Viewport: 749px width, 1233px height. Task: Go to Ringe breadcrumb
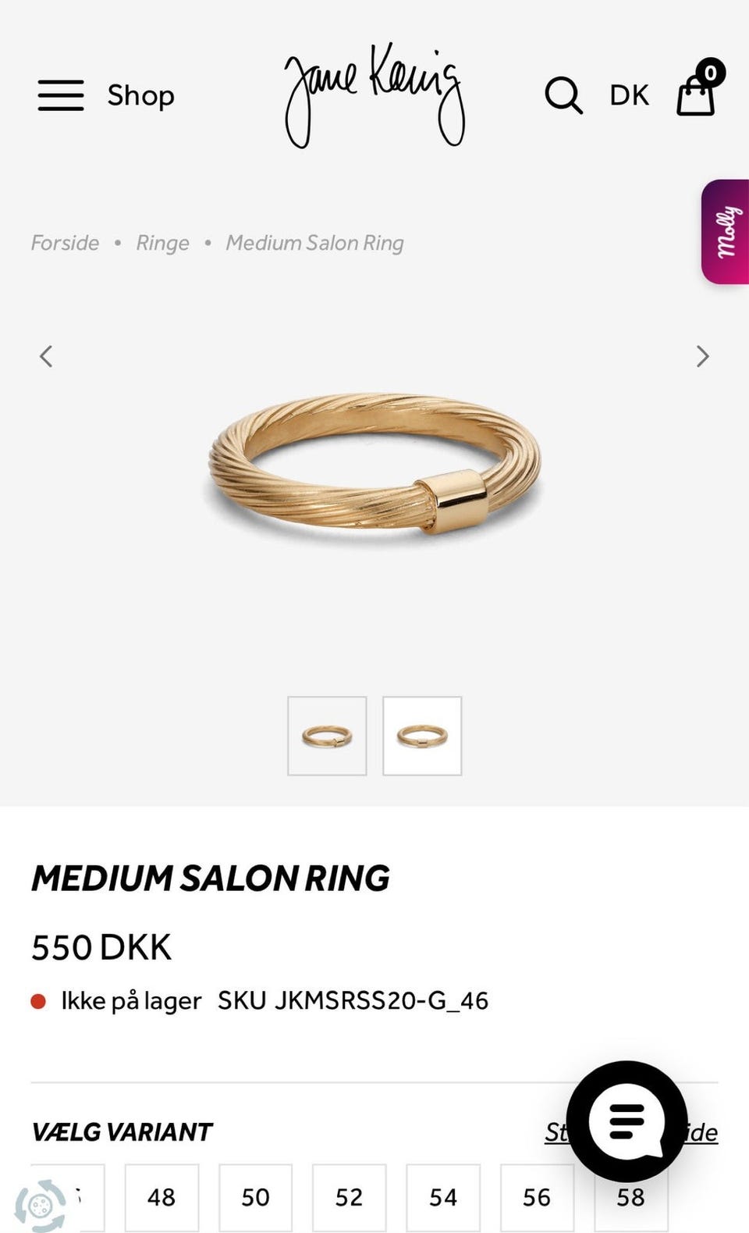162,243
